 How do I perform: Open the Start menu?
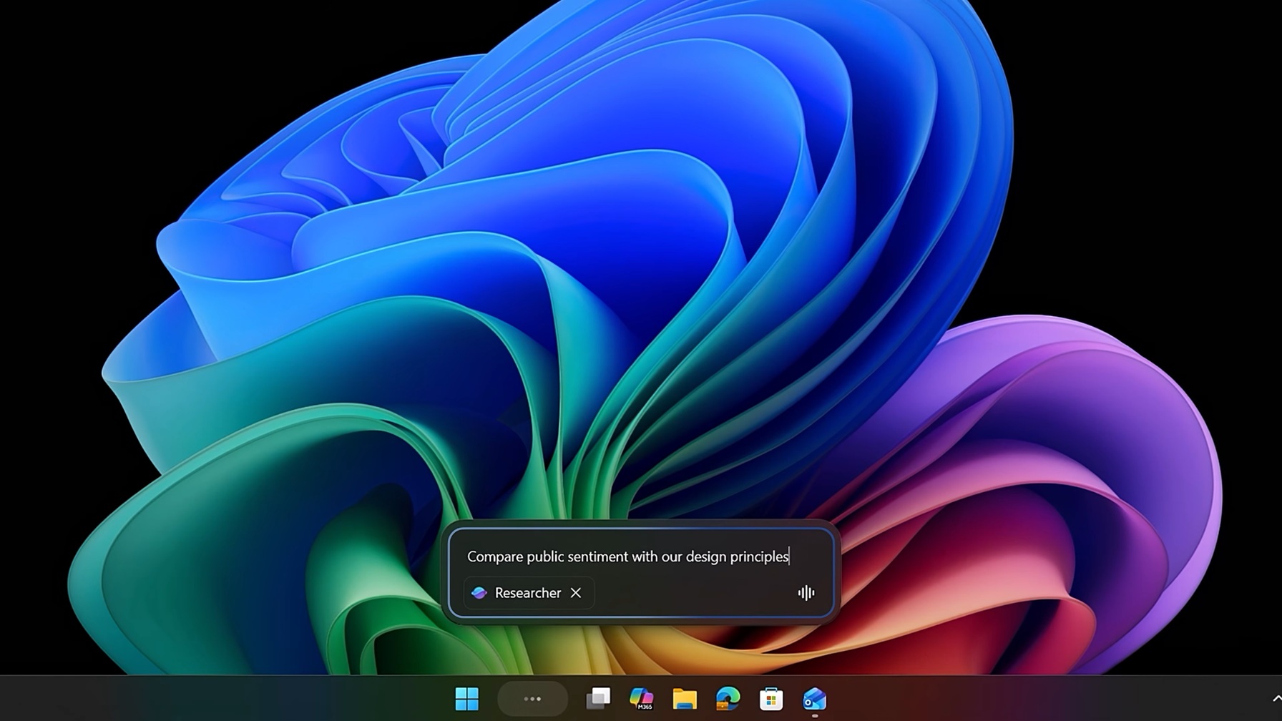click(469, 699)
